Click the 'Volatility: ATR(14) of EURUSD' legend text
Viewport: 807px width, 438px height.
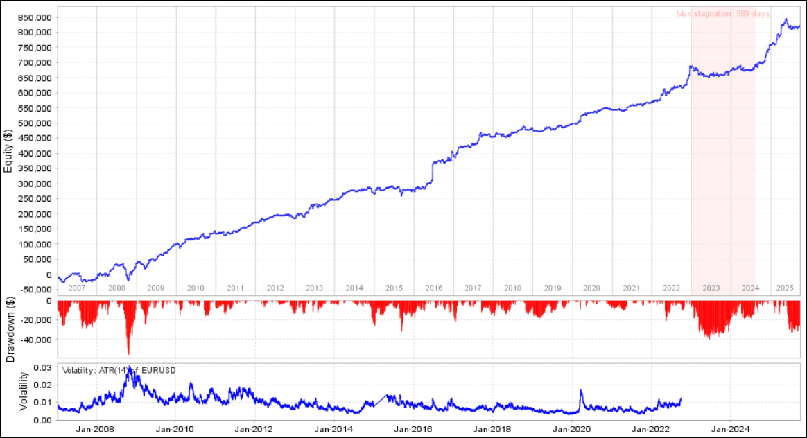tap(119, 371)
